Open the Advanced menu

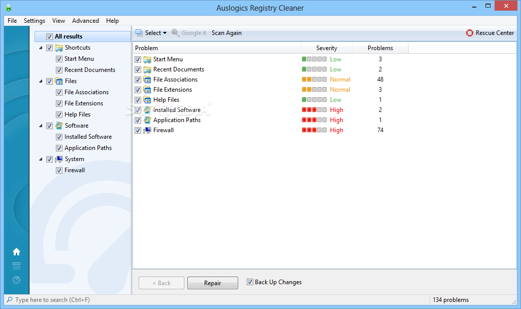pyautogui.click(x=85, y=21)
